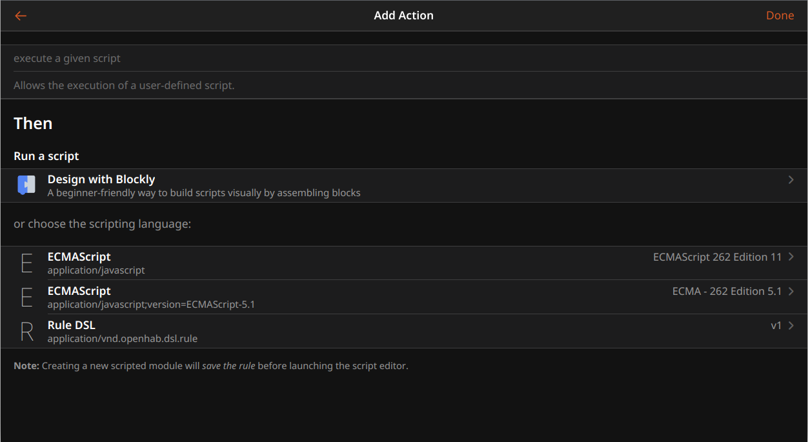Click the v1 version label
The height and width of the screenshot is (442, 808).
776,325
